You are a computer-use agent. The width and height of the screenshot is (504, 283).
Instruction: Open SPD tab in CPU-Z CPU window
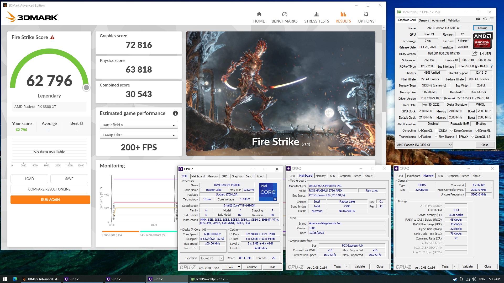click(x=224, y=176)
